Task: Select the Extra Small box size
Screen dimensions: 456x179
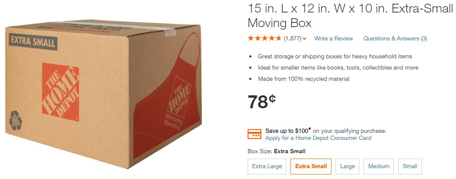Action: (x=311, y=166)
